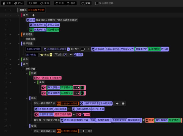
Task: Click the Or block toggle icon
Action: (35, 78)
